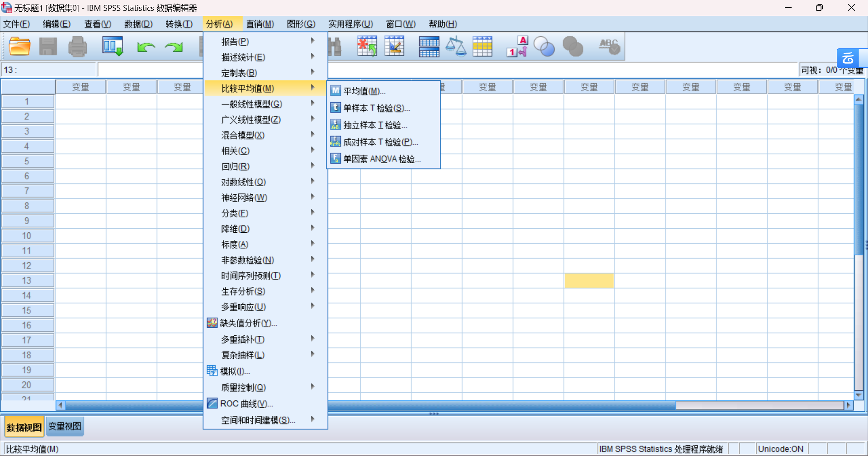Select row header 17
Screen dimensions: 868x456
[x=27, y=340]
